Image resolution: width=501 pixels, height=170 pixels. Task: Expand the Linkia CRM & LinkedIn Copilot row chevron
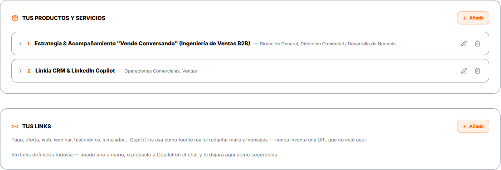point(20,71)
